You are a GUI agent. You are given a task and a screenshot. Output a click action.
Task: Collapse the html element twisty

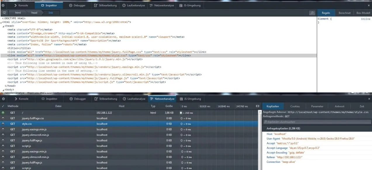1,22
